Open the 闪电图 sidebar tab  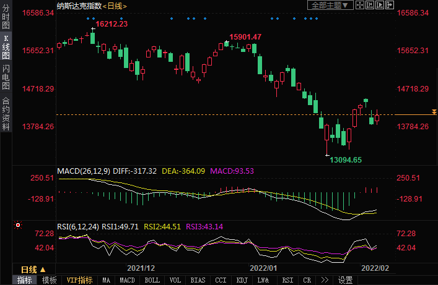6,77
